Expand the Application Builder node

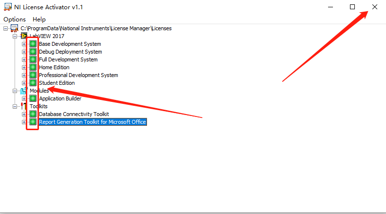(x=24, y=98)
